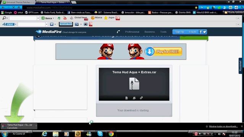Click the Upload files button
This screenshot has height=137, width=244.
(x=66, y=24)
